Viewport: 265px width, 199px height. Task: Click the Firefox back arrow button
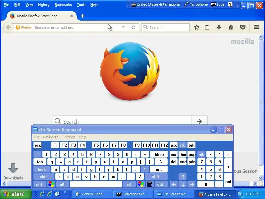[x=8, y=27]
